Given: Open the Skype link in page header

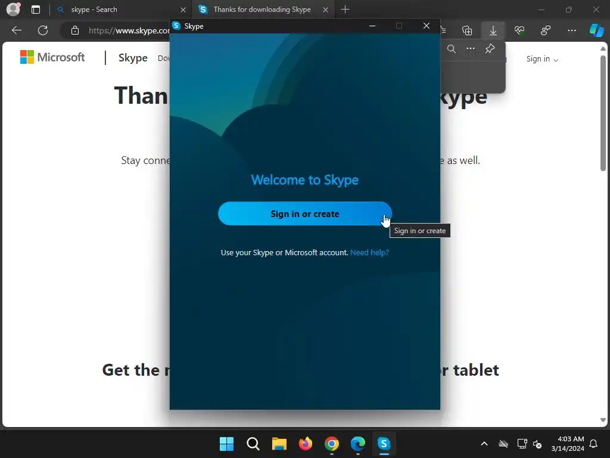Looking at the screenshot, I should click(x=133, y=58).
